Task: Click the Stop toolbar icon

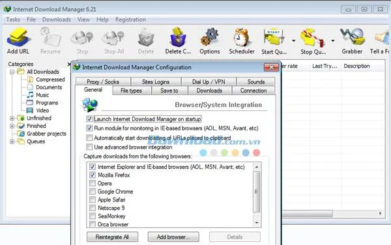Action: click(x=82, y=37)
